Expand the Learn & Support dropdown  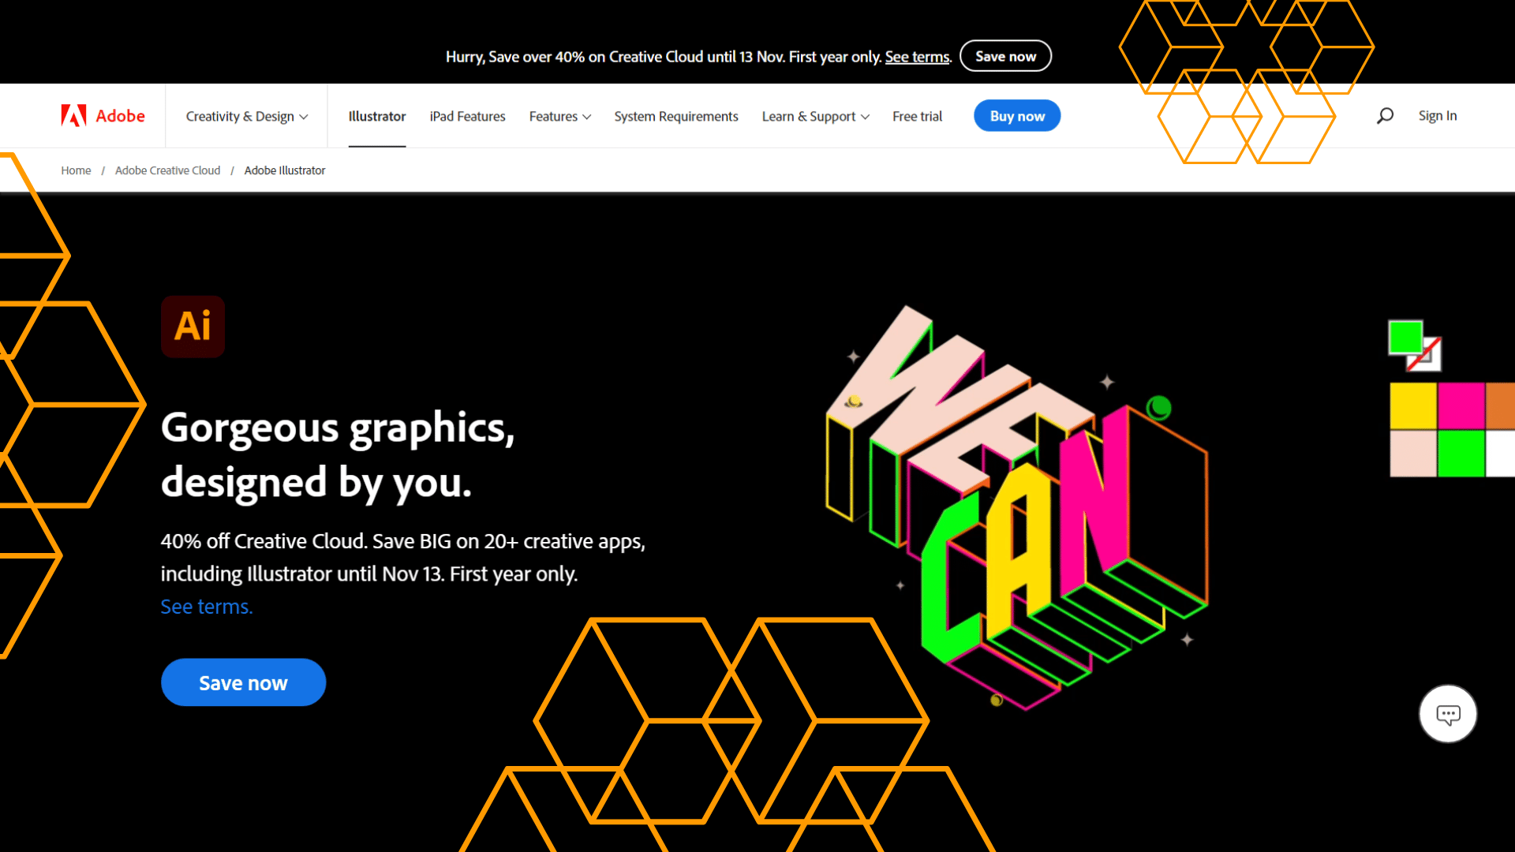pyautogui.click(x=815, y=115)
